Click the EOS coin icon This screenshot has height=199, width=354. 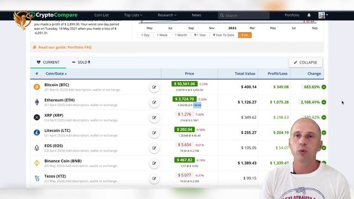click(x=37, y=148)
